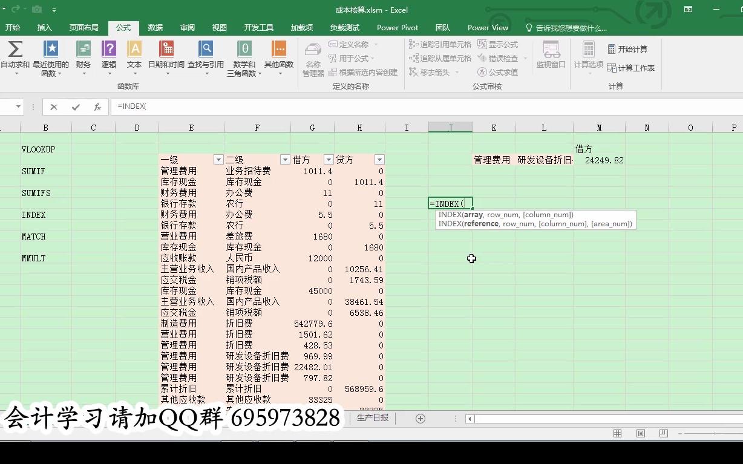Image resolution: width=743 pixels, height=464 pixels.
Task: Open the Name Manager (名称管理器)
Action: click(312, 57)
